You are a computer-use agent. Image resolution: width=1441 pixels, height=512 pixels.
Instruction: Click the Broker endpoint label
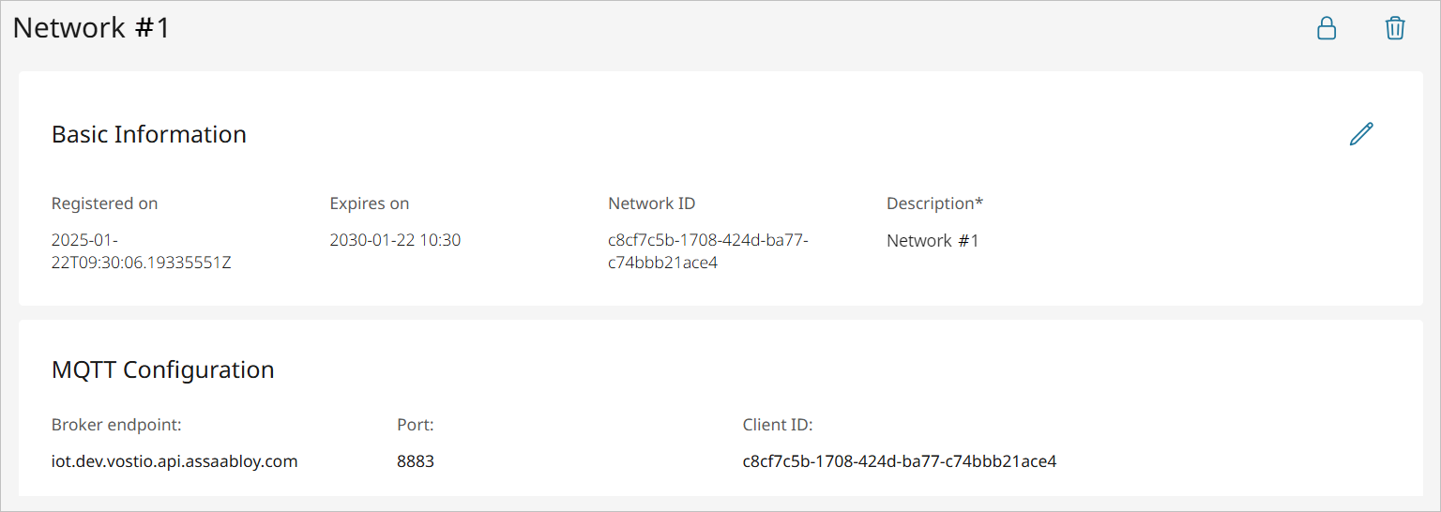tap(116, 425)
